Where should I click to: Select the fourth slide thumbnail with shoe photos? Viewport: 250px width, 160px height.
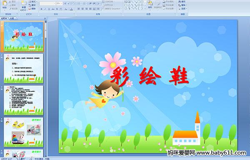24,132
